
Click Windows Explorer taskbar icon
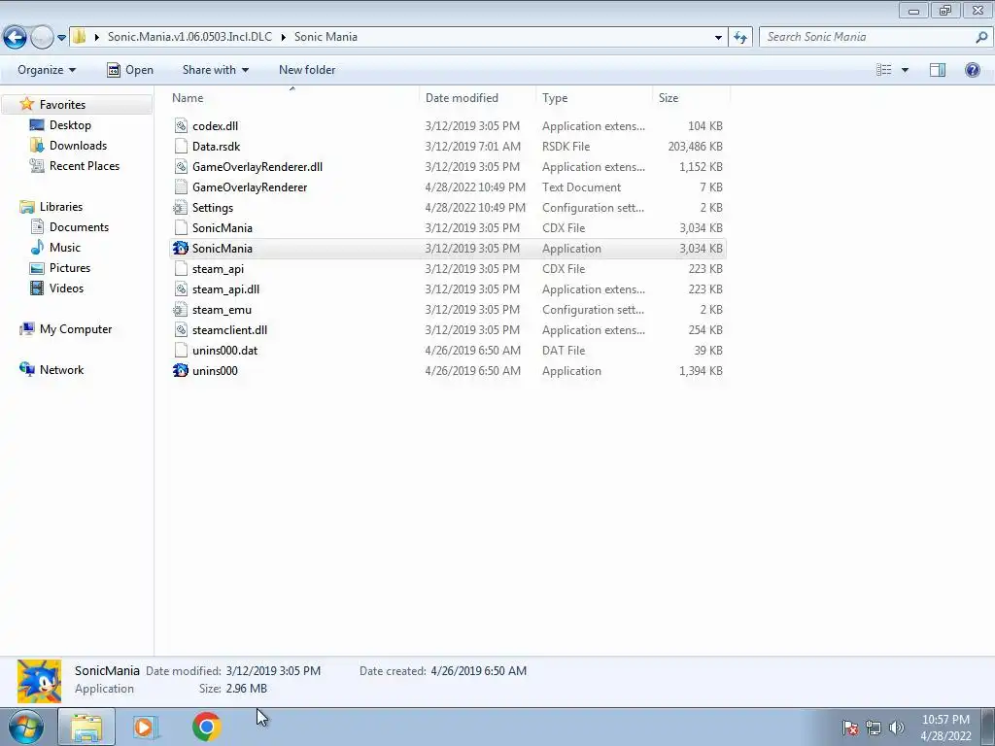tap(86, 727)
